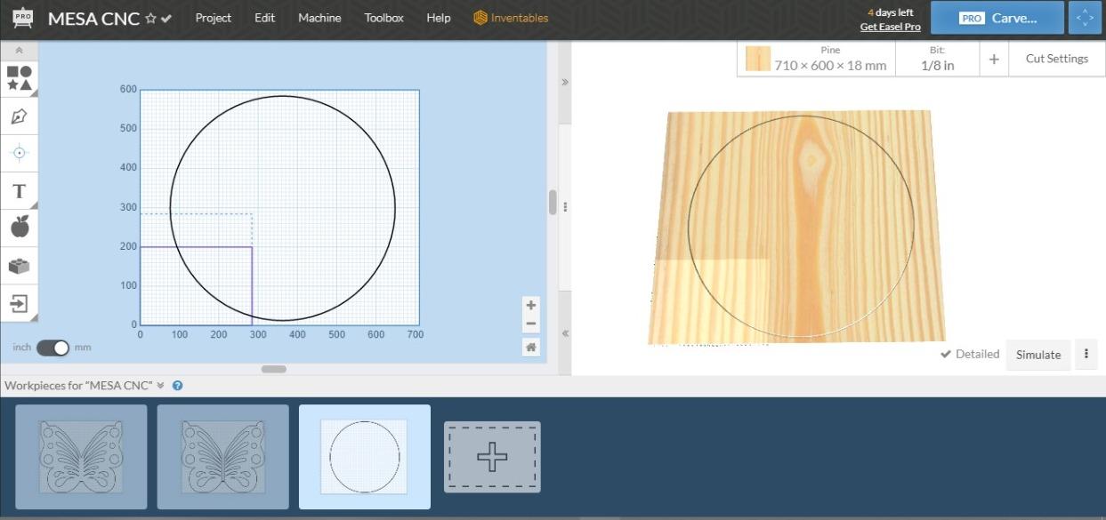This screenshot has width=1106, height=520.
Task: Open the Bit 1/8 in selector
Action: (x=937, y=59)
